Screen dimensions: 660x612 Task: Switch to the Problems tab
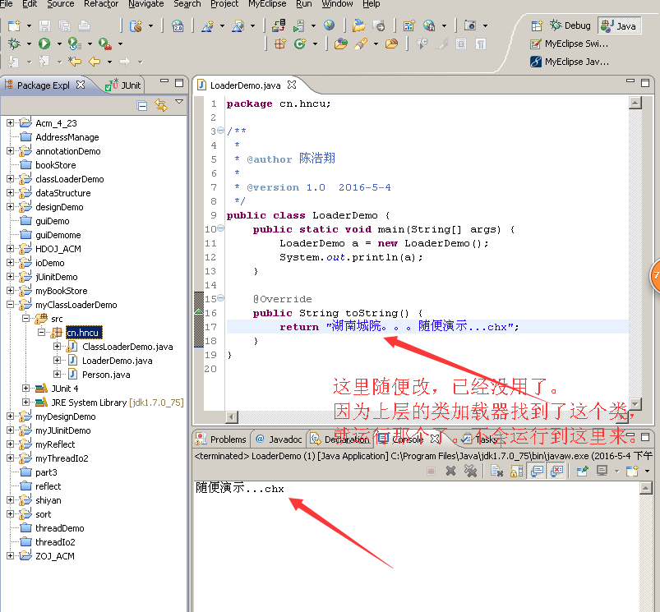[220, 439]
